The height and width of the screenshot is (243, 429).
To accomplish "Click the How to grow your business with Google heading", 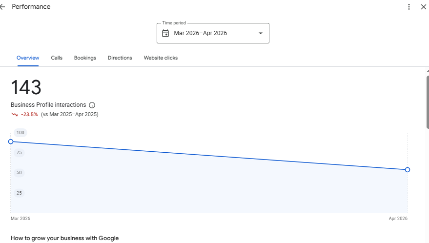I will pyautogui.click(x=65, y=238).
